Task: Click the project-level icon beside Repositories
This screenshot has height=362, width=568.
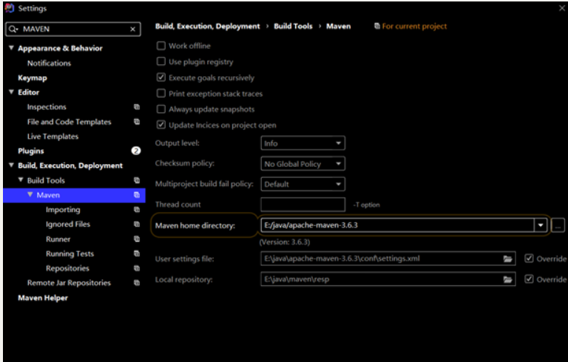Action: pyautogui.click(x=137, y=268)
